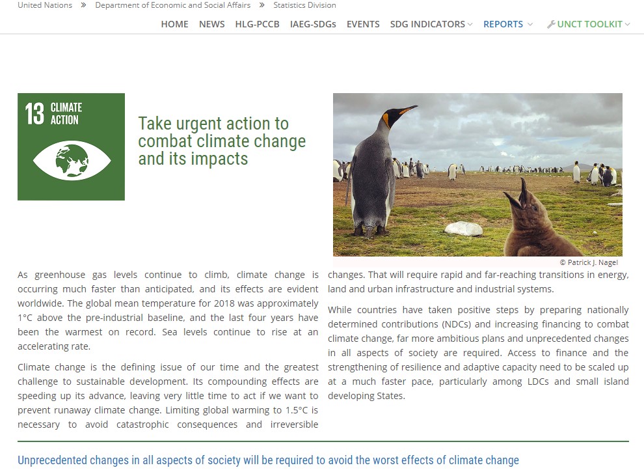This screenshot has width=644, height=472.
Task: Open the HLG-PCCB page
Action: [x=257, y=24]
